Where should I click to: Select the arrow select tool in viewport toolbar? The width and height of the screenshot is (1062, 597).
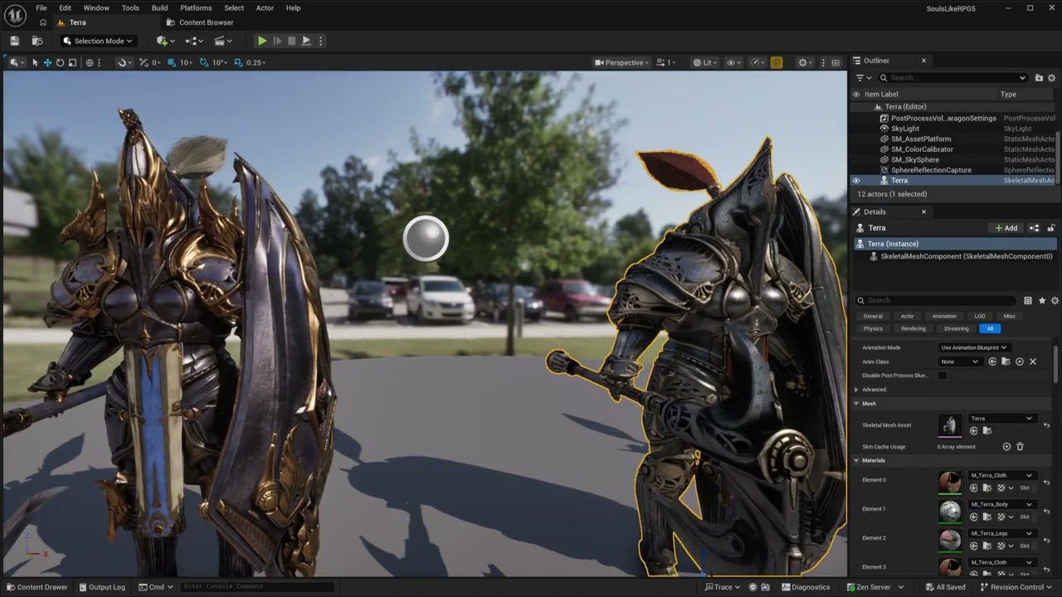tap(35, 62)
